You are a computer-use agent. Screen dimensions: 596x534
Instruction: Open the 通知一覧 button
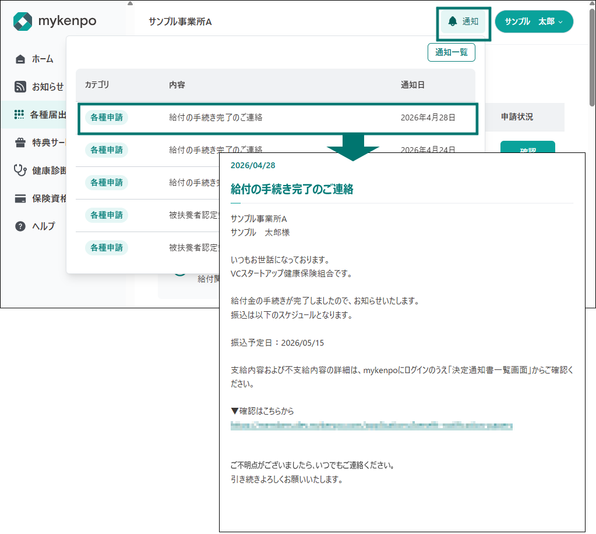pos(451,52)
